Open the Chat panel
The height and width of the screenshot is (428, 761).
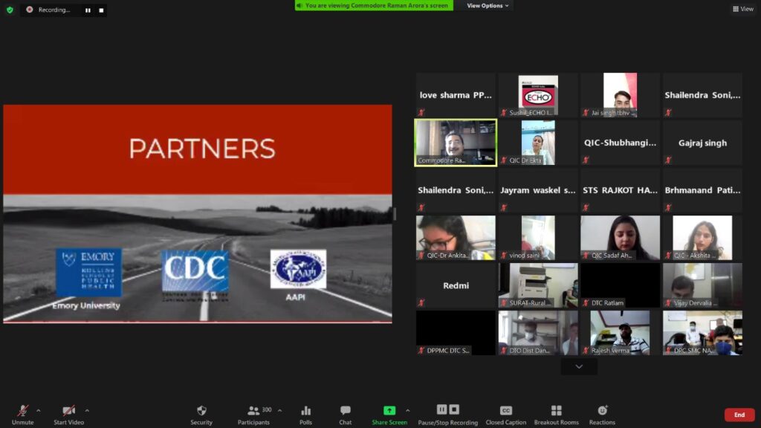pos(345,411)
